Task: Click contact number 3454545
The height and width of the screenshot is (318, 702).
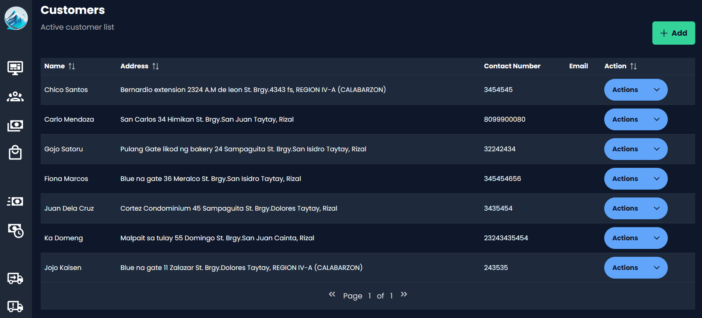Action: point(498,90)
